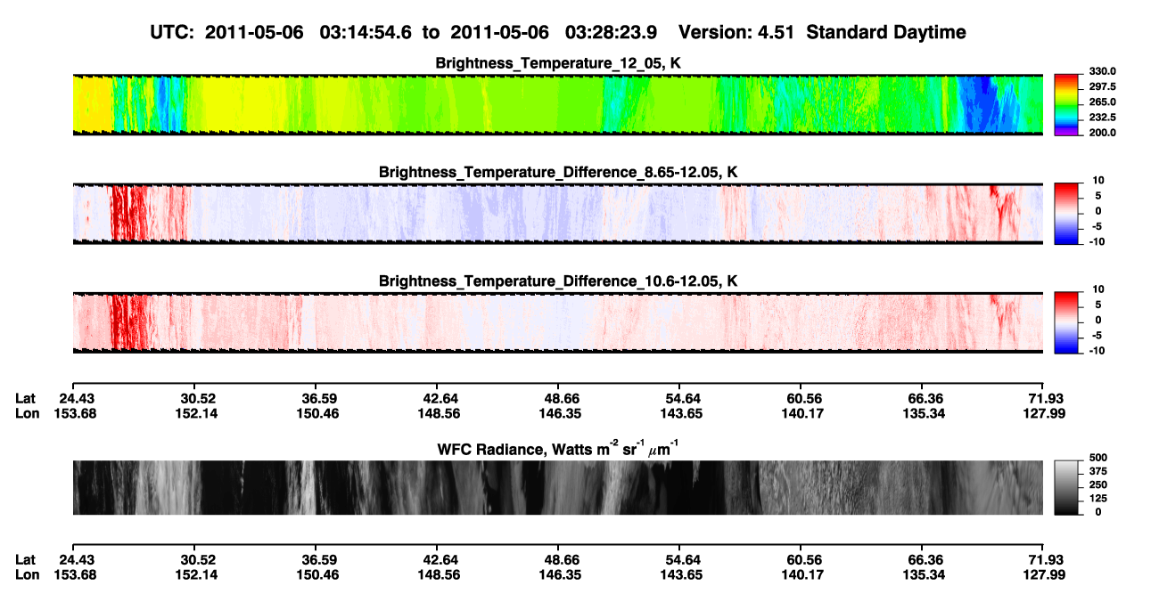Click longitude '135.34' beneath the 10.6-12.05 panel

923,413
